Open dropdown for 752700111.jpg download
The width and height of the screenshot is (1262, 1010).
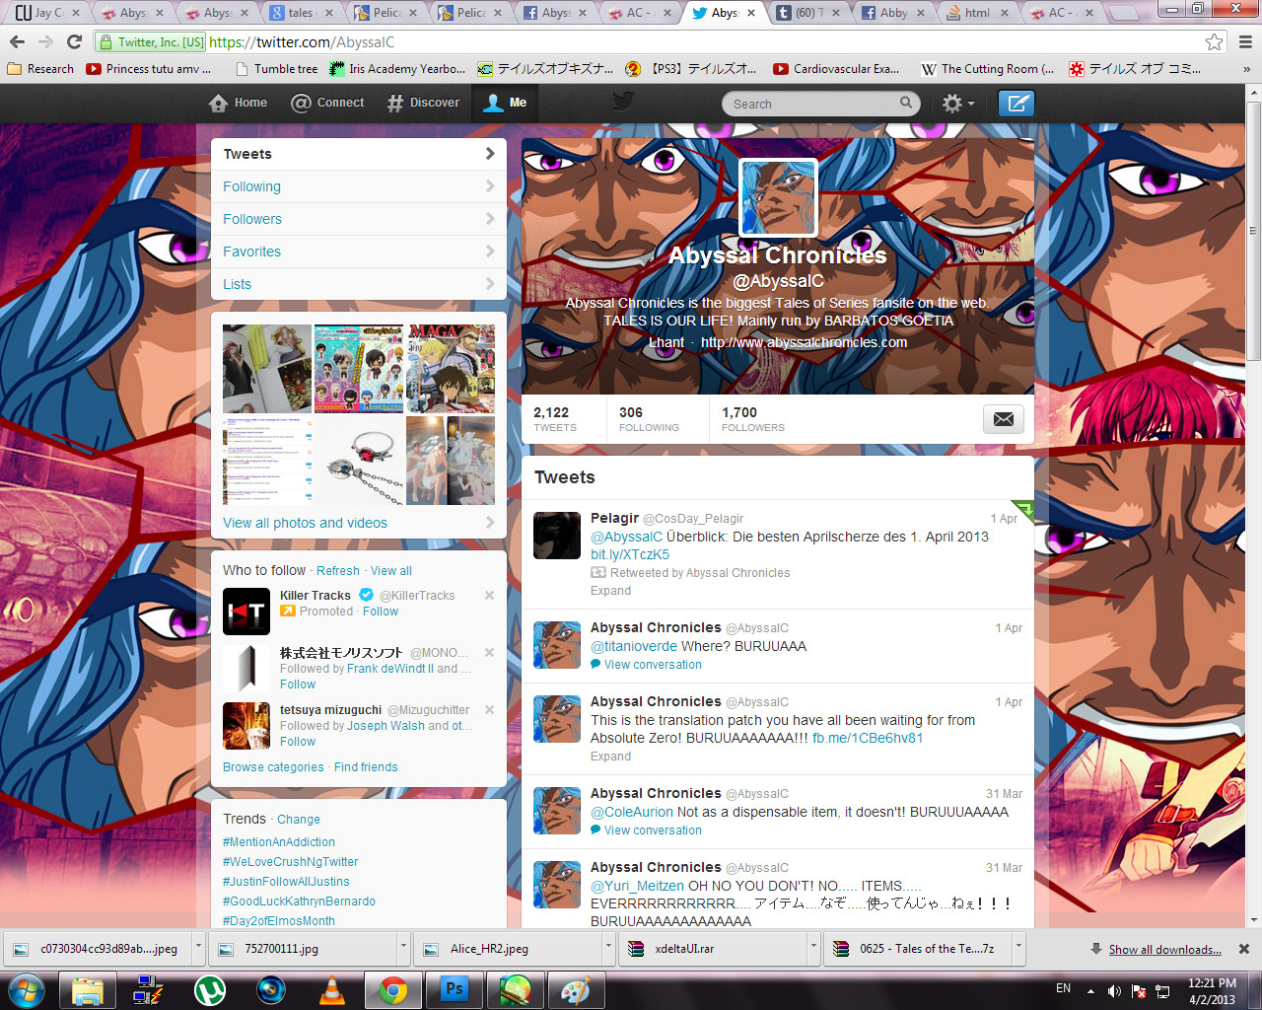click(403, 949)
